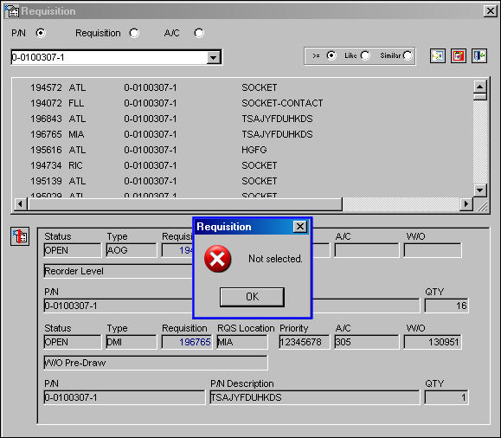Click the empty W/O field in first record
The image size is (501, 438).
(433, 250)
